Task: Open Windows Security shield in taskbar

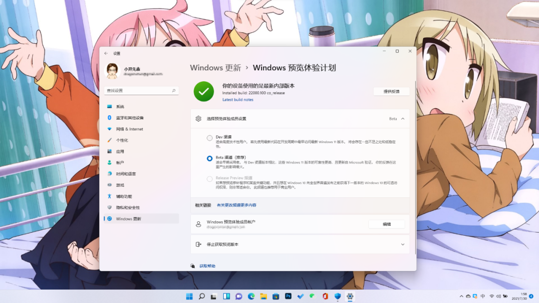Action: pyautogui.click(x=337, y=297)
